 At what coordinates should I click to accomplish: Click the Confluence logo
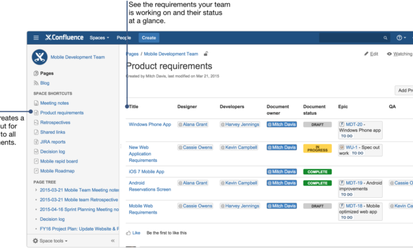tap(64, 37)
